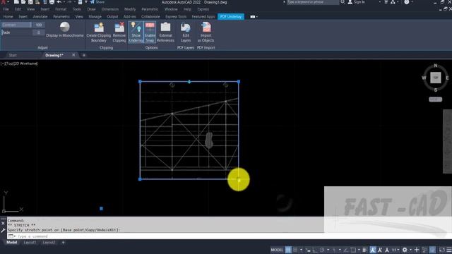Click Create Clipping Boundary tool
Viewport: 452px width, 254px height.
tap(99, 32)
